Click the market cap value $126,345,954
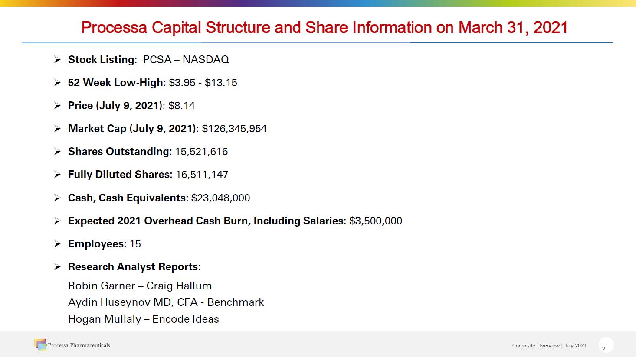The image size is (636, 357). coord(234,129)
